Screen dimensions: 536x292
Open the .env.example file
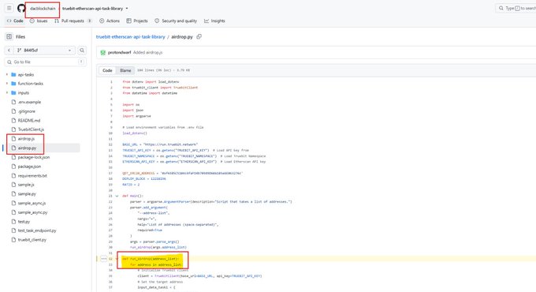29,102
